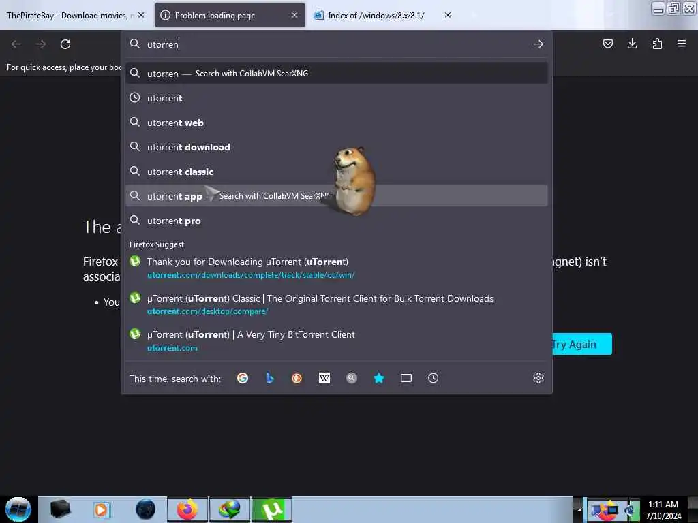The width and height of the screenshot is (698, 523).
Task: Search this time with DuckDuckGo
Action: point(297,378)
